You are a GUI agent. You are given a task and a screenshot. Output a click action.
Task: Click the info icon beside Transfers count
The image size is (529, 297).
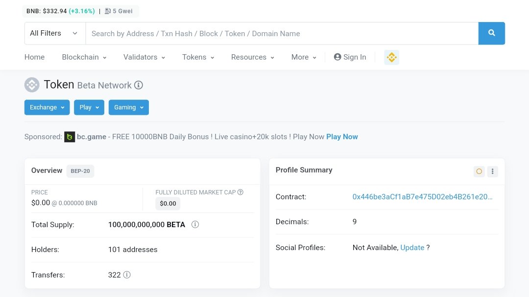127,275
